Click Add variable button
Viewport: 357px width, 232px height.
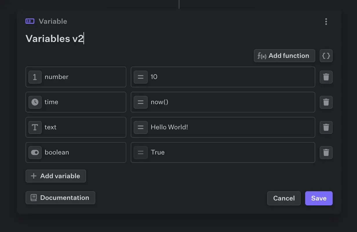point(56,176)
